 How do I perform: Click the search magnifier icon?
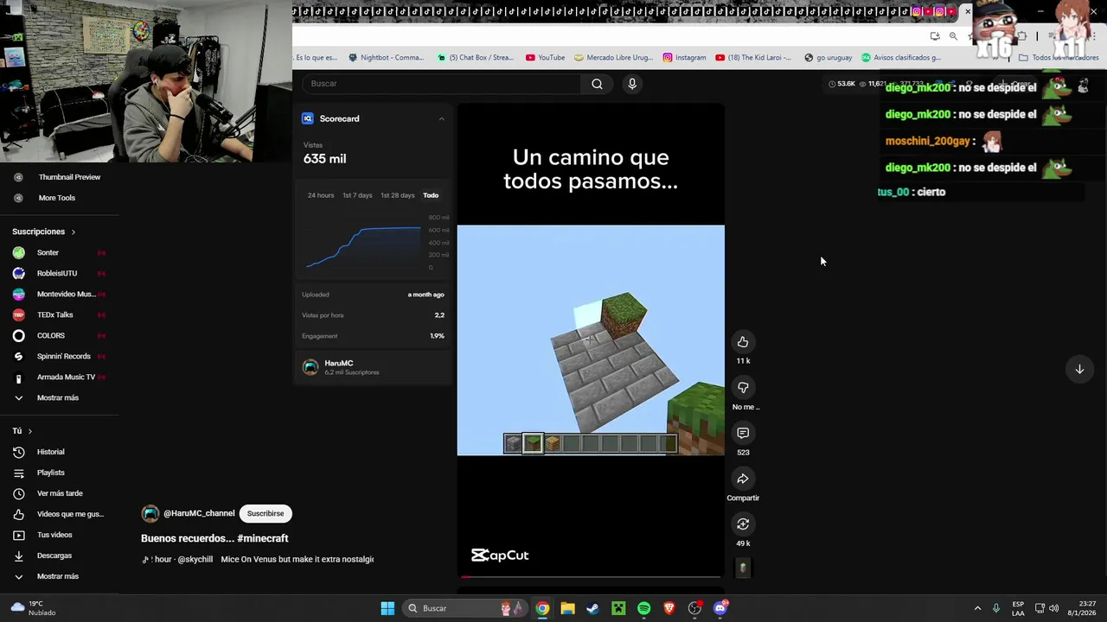pos(597,84)
